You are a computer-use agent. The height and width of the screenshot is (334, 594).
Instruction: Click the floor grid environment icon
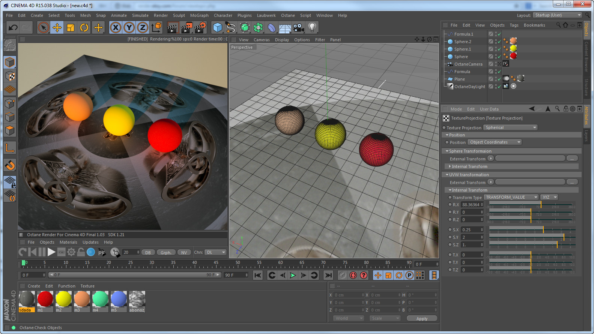[x=285, y=27]
